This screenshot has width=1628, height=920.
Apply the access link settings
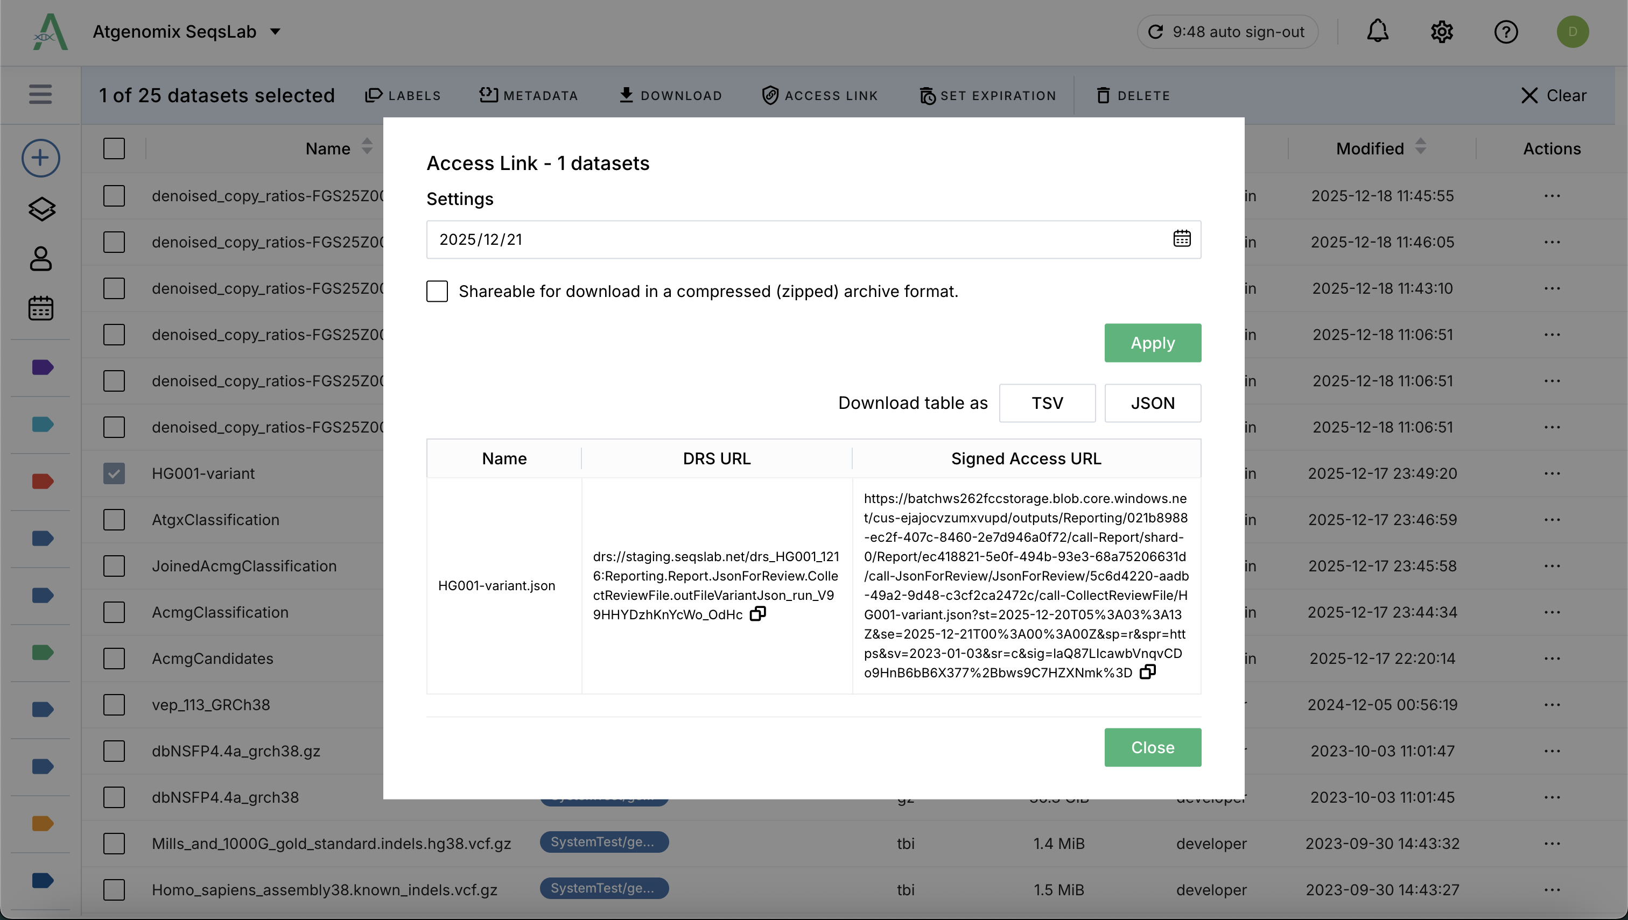(x=1152, y=343)
